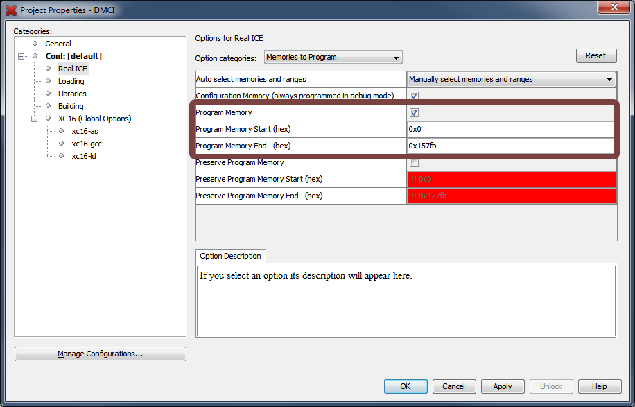Click the Manage Configurations button
The width and height of the screenshot is (635, 407).
point(101,354)
